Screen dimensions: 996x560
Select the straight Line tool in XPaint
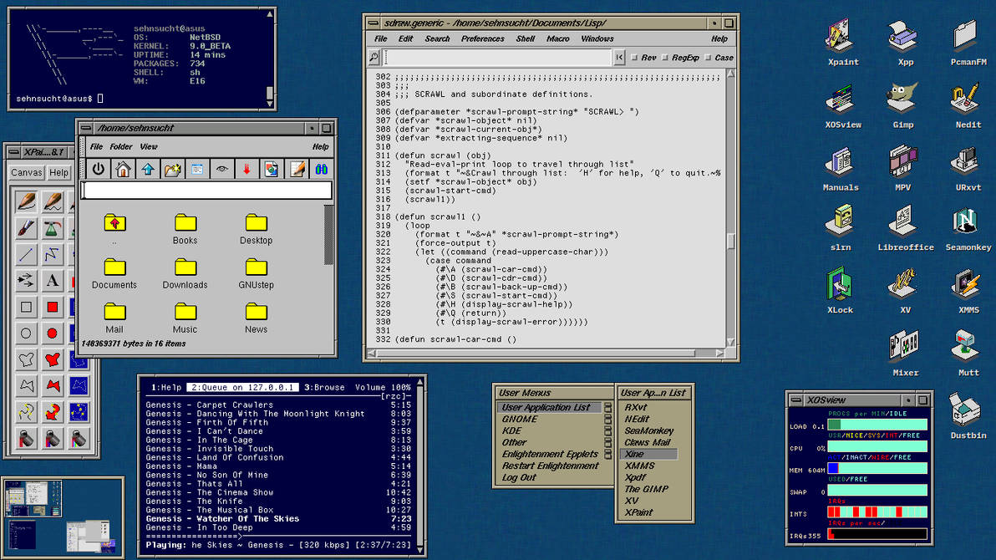tap(26, 254)
